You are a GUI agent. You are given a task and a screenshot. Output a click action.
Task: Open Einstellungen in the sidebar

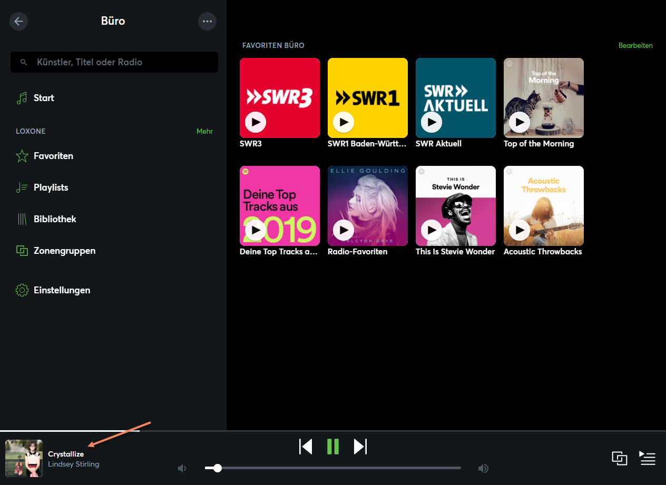pyautogui.click(x=62, y=290)
